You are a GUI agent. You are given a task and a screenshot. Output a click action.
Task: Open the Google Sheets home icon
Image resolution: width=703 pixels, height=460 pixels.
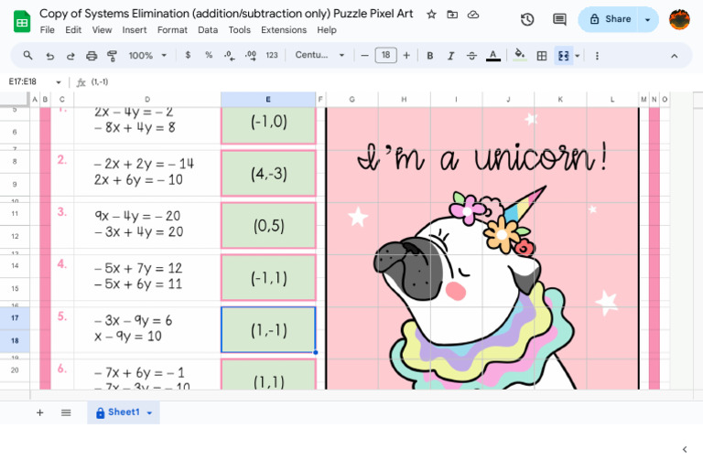point(22,22)
